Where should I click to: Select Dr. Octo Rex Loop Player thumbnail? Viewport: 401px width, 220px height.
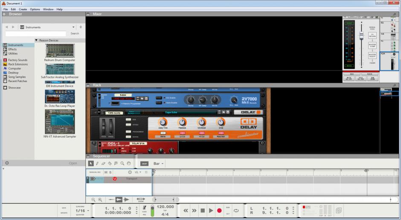coord(60,97)
